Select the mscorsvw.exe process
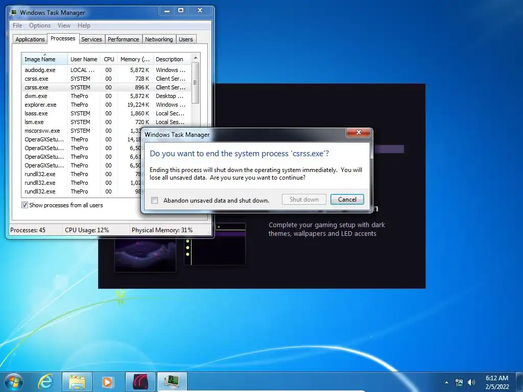 [x=81, y=131]
